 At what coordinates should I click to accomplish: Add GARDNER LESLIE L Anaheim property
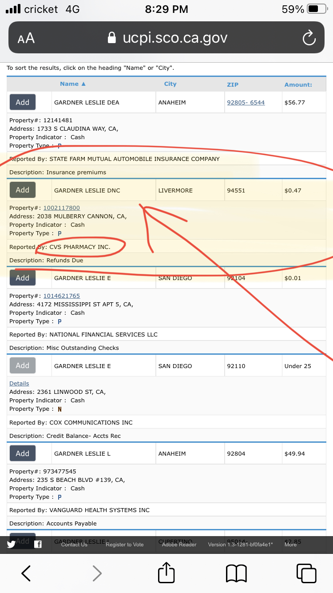[23, 453]
